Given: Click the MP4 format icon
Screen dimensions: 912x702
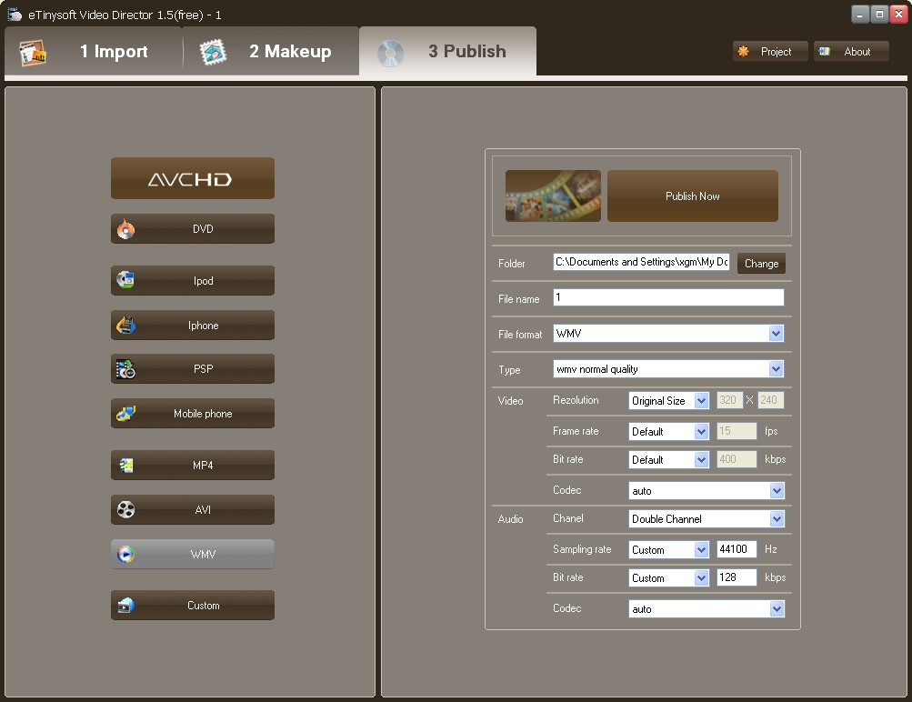Looking at the screenshot, I should [x=125, y=466].
